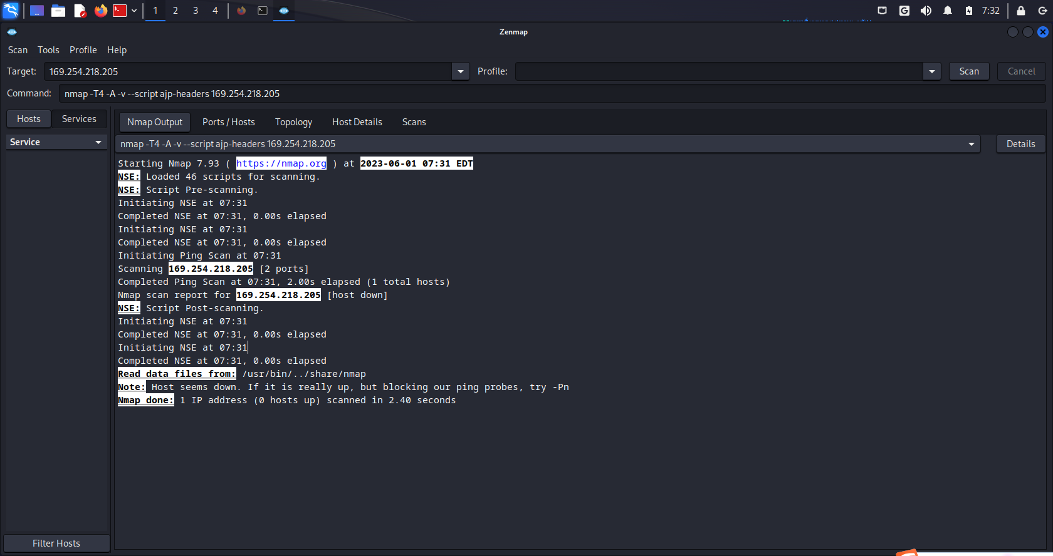Click the 'Nmap done:' text

pyautogui.click(x=146, y=400)
